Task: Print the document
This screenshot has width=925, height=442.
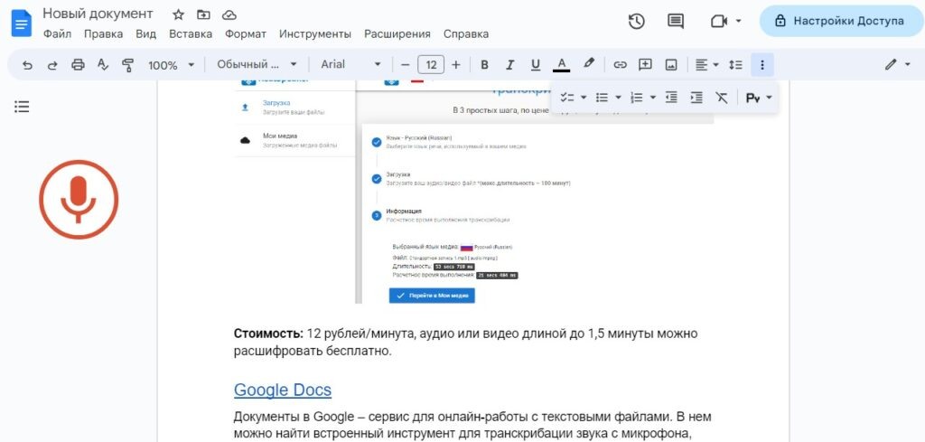Action: pos(78,65)
